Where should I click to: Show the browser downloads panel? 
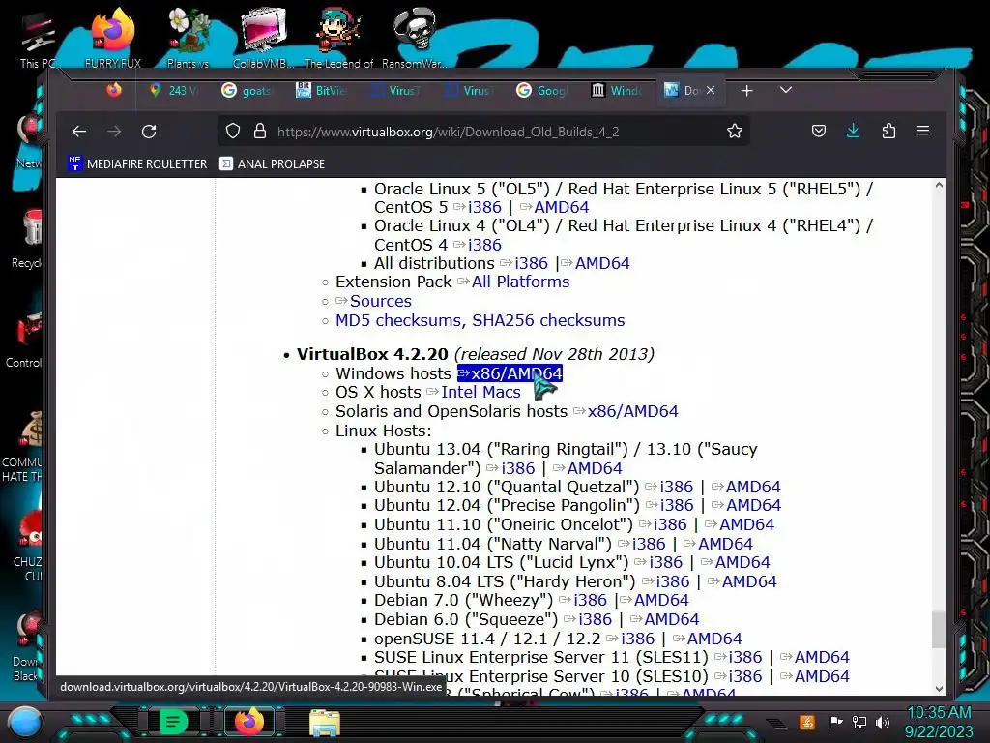853,131
